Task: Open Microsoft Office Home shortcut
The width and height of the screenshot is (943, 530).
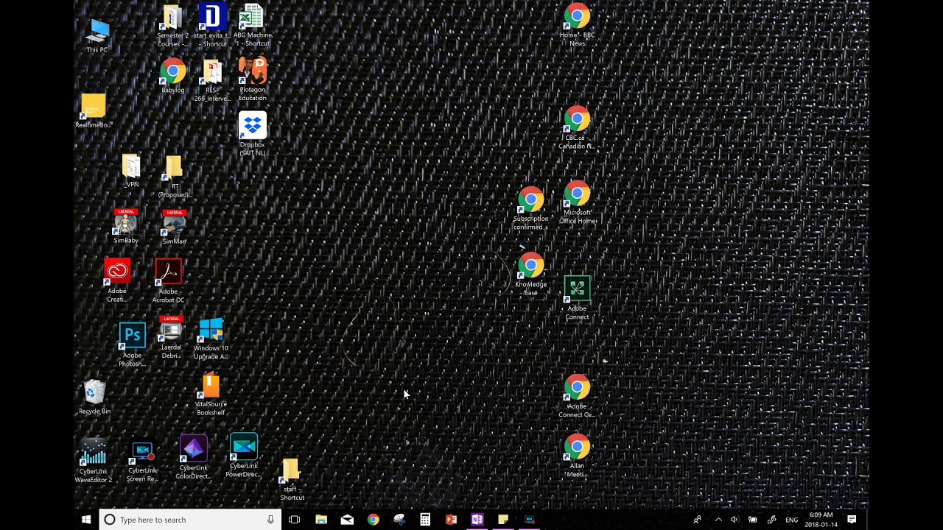Action: [577, 203]
